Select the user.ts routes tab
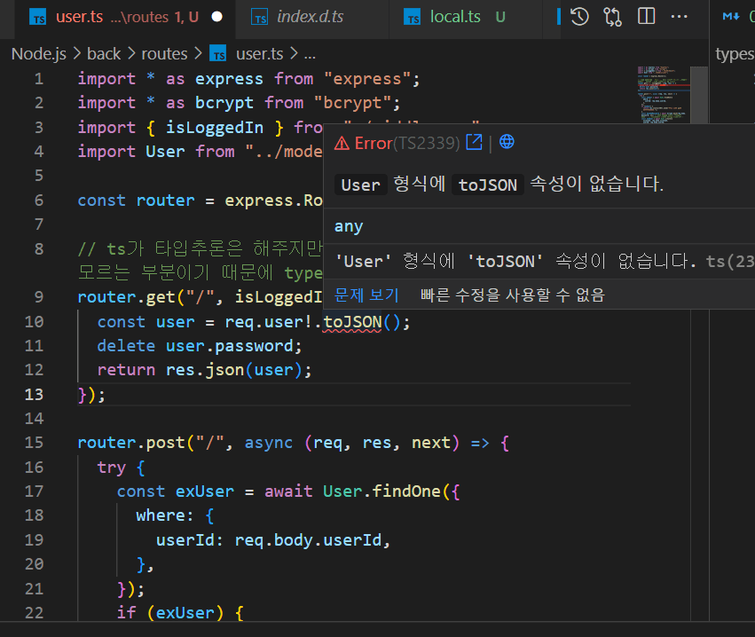 (x=125, y=17)
